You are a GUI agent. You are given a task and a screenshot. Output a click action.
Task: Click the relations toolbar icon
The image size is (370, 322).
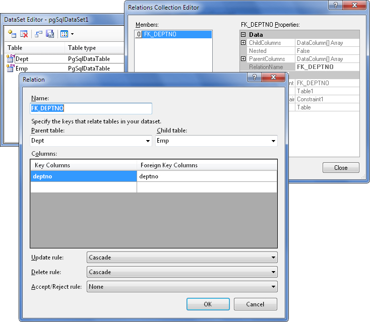click(x=39, y=34)
